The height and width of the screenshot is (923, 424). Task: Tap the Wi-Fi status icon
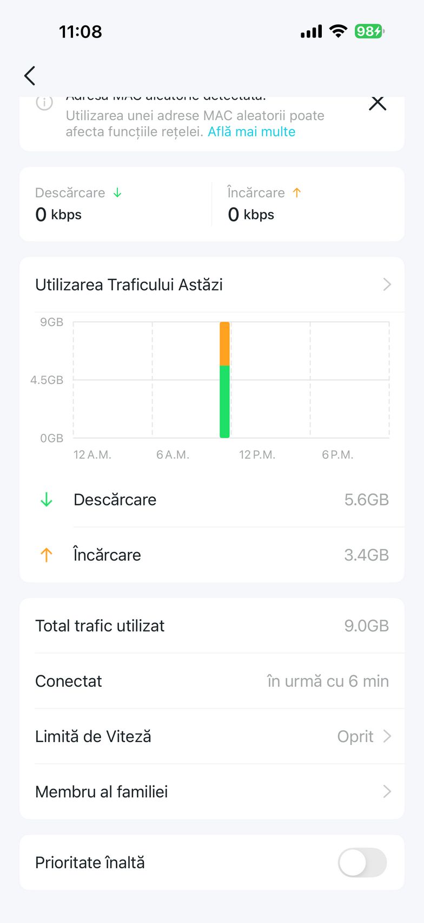[339, 31]
